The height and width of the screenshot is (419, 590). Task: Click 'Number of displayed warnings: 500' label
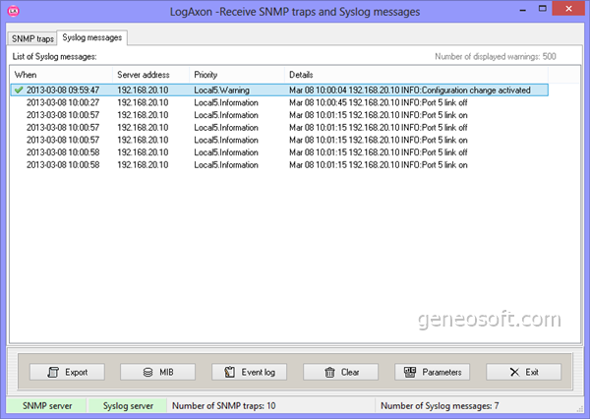[496, 56]
